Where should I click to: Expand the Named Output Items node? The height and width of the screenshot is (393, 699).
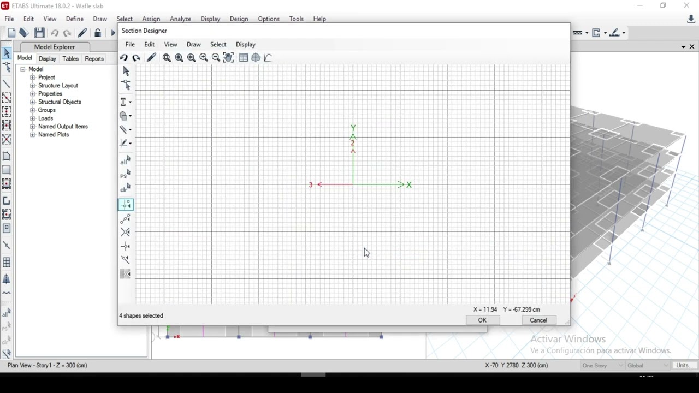tap(32, 127)
